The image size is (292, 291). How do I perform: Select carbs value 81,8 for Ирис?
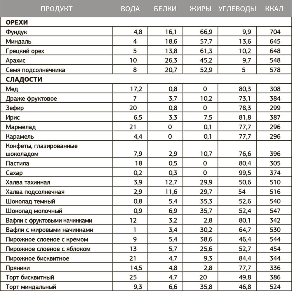(x=245, y=118)
